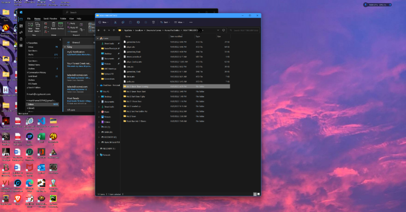
Task: Switch to details view in status bar
Action: [x=255, y=194]
